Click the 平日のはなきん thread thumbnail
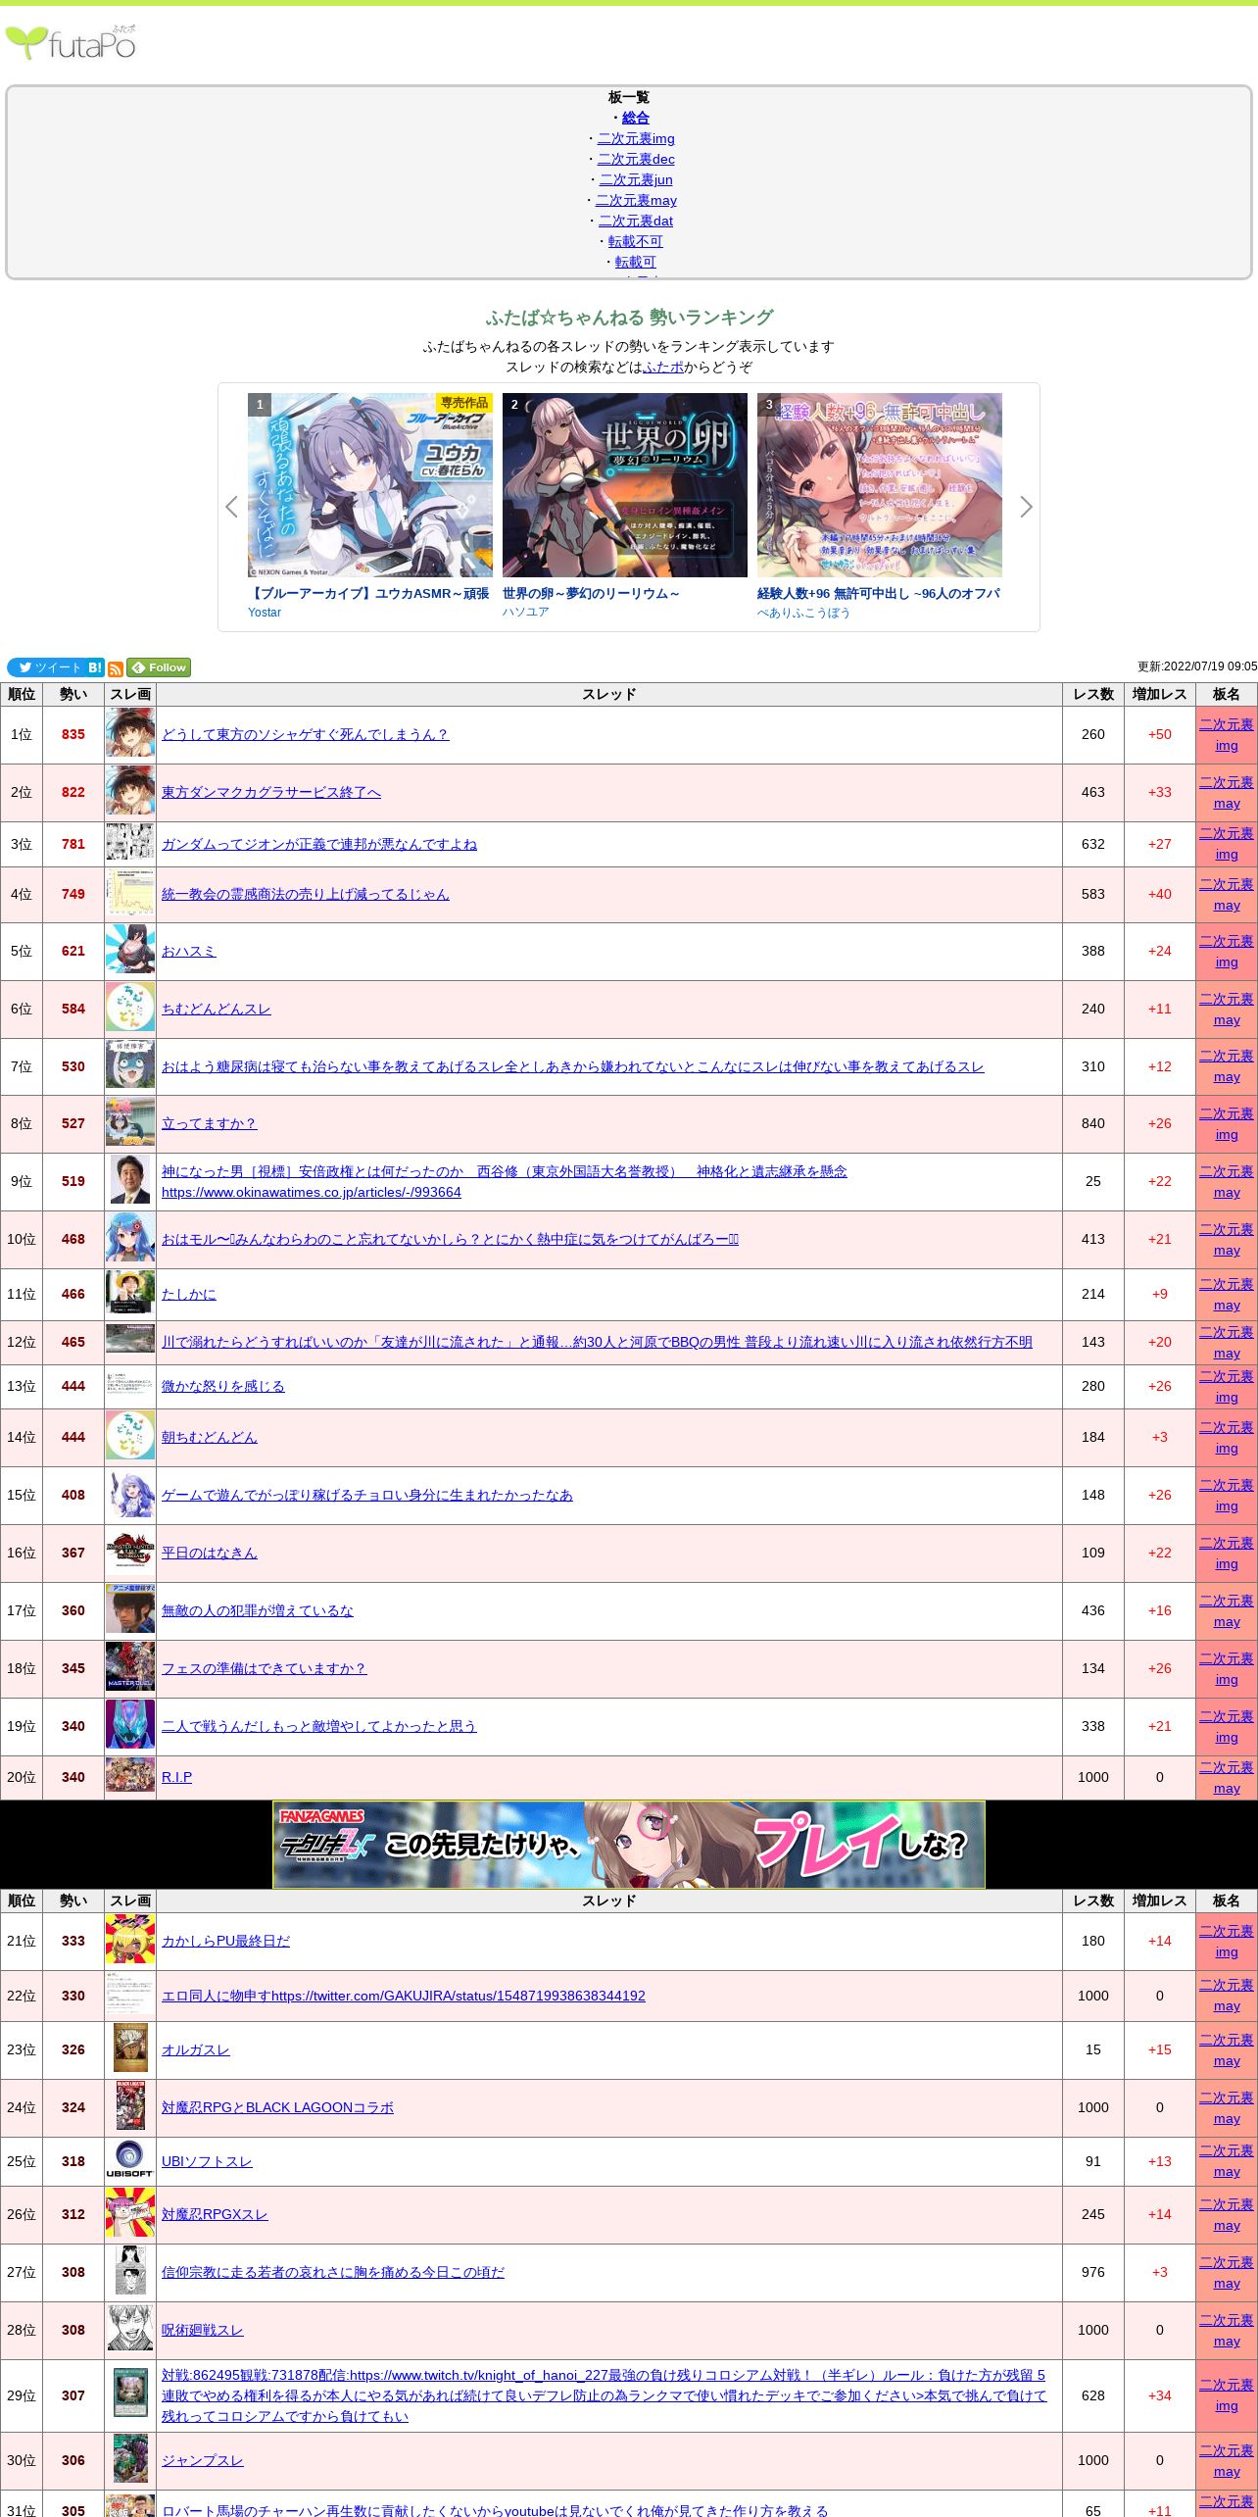The width and height of the screenshot is (1258, 2517). pyautogui.click(x=130, y=1553)
